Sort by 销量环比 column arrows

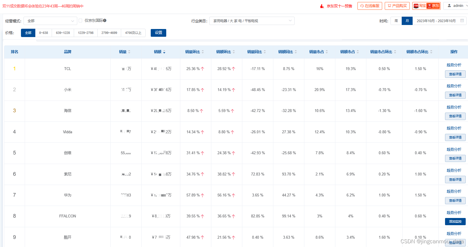tap(203, 52)
